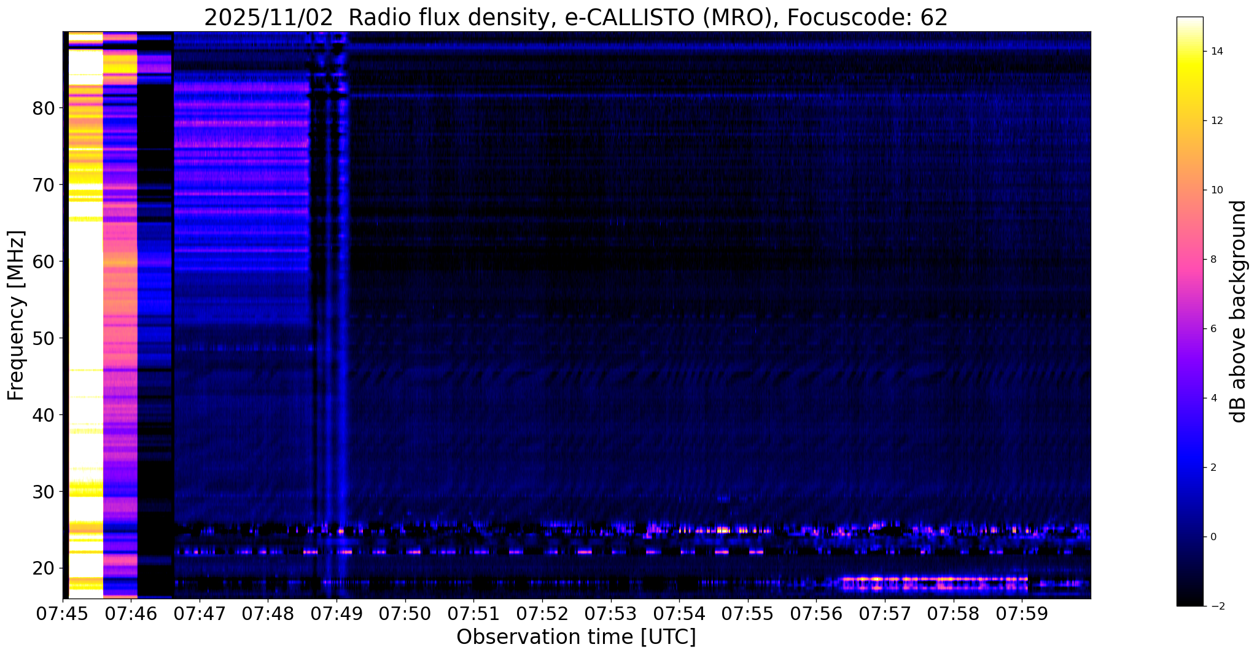
Task: Click the 'dB above background' colorbar label
Action: (1239, 312)
